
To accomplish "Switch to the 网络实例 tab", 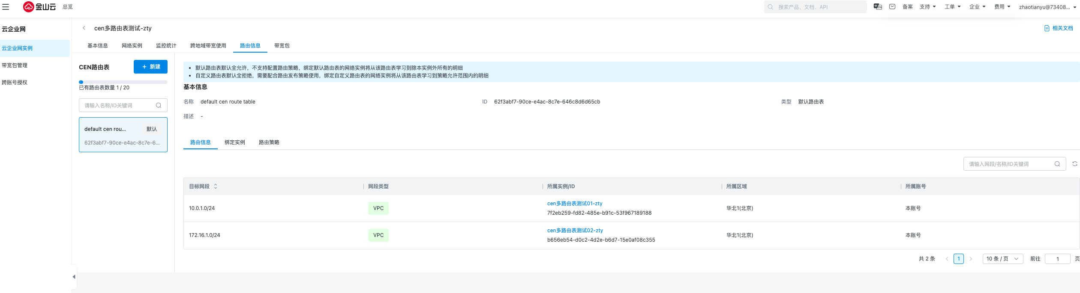I will pyautogui.click(x=132, y=46).
